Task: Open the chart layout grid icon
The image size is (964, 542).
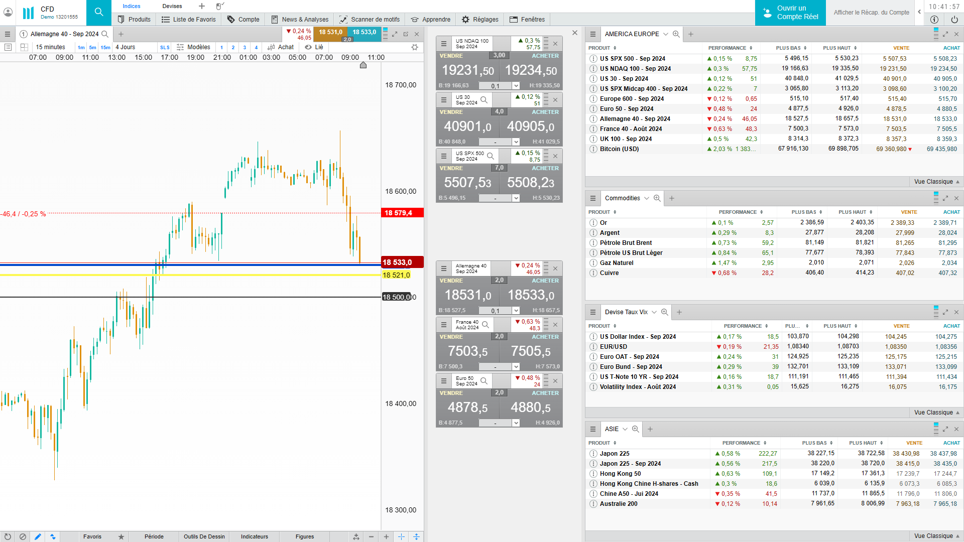Action: [24, 47]
